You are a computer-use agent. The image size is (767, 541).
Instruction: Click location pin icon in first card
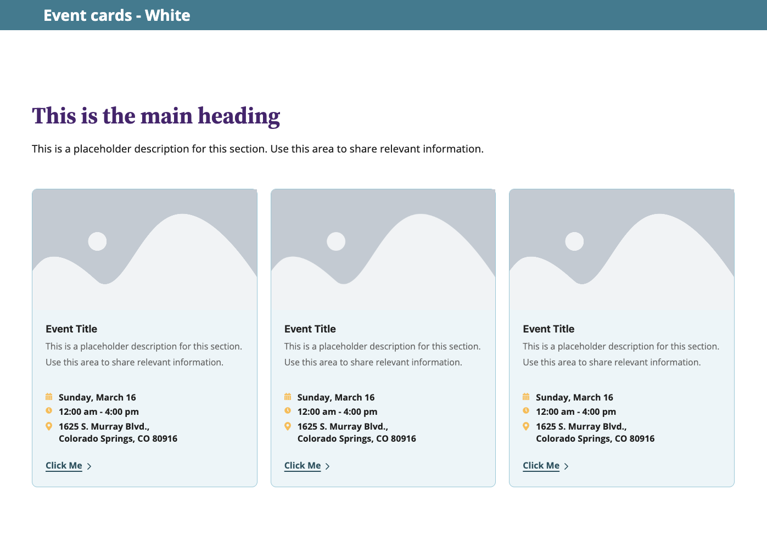(49, 426)
